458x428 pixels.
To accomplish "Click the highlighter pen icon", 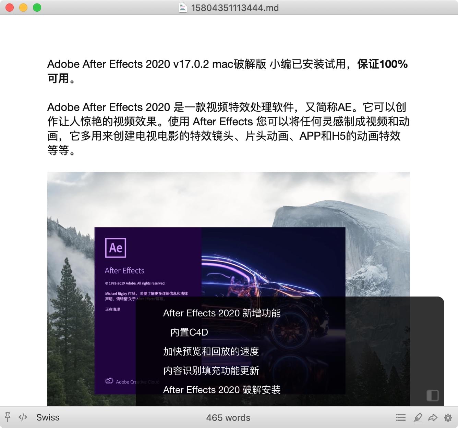I will [x=418, y=417].
